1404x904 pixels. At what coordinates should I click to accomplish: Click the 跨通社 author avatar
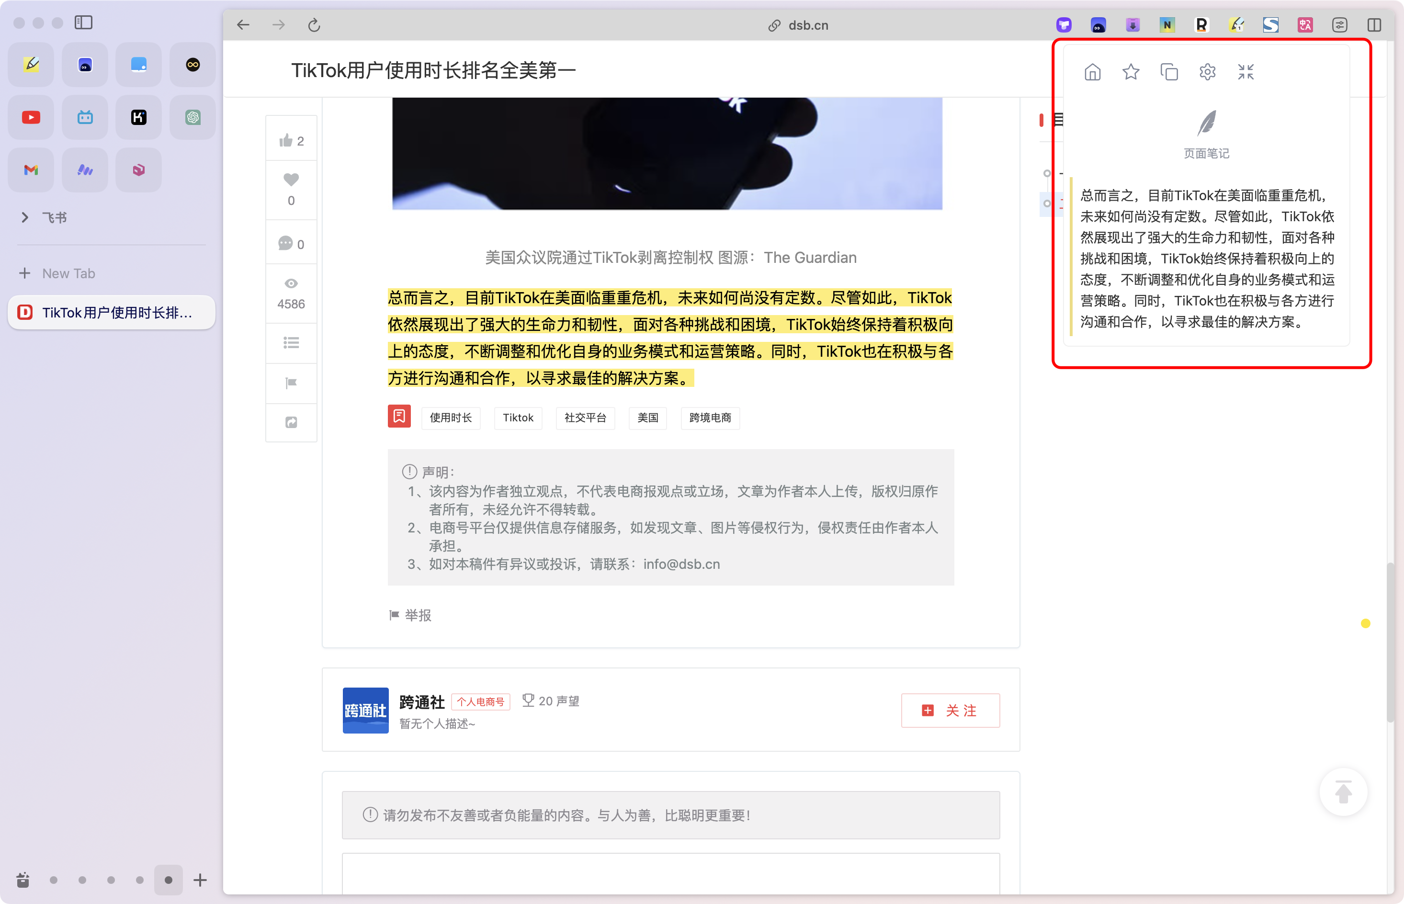365,710
